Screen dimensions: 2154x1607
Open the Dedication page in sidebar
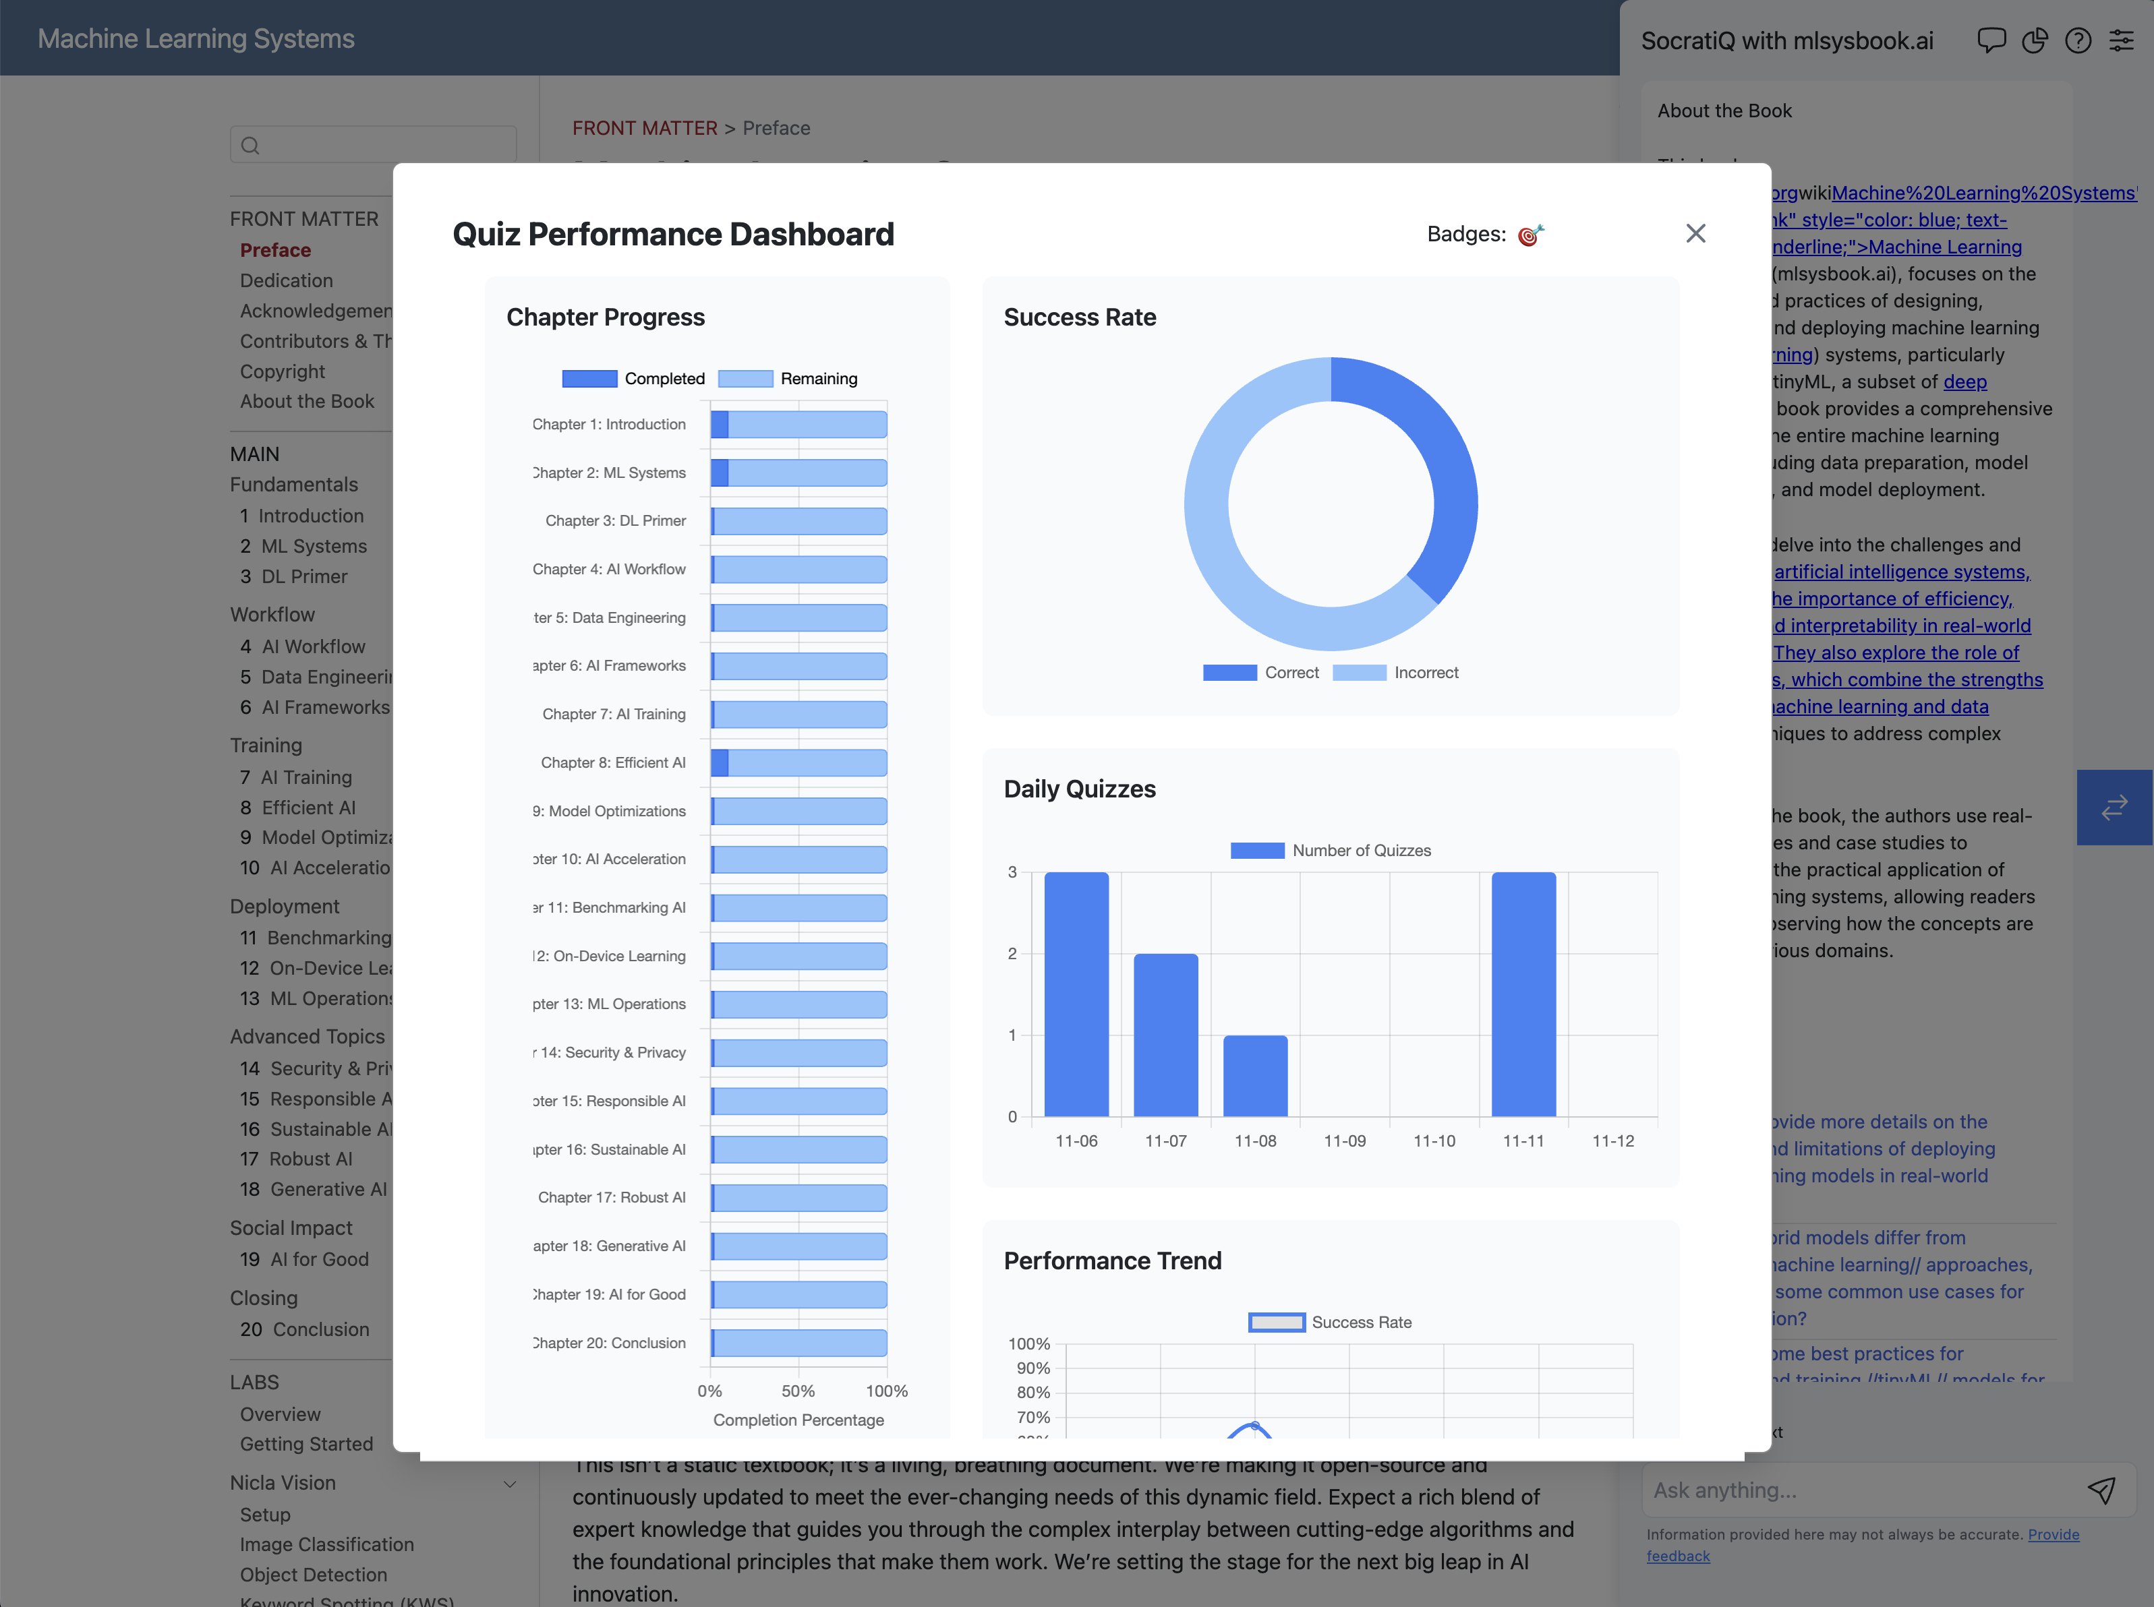pyautogui.click(x=286, y=280)
